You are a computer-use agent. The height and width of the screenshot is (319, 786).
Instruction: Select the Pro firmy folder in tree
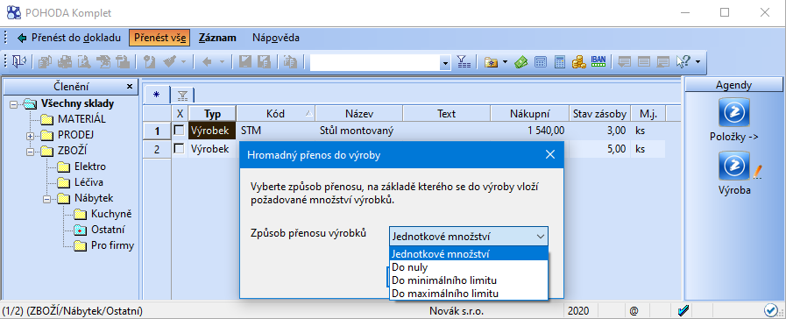112,245
